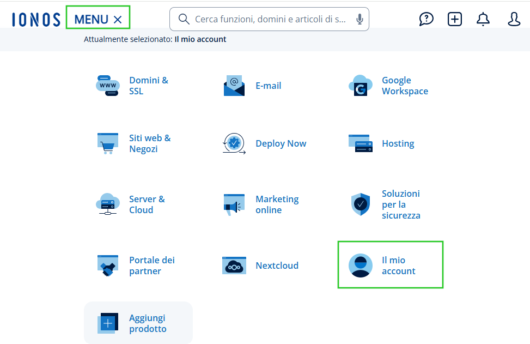
Task: Open Nextcloud
Action: pos(277,265)
